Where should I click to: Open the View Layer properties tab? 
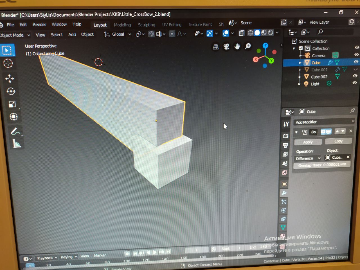(x=285, y=154)
